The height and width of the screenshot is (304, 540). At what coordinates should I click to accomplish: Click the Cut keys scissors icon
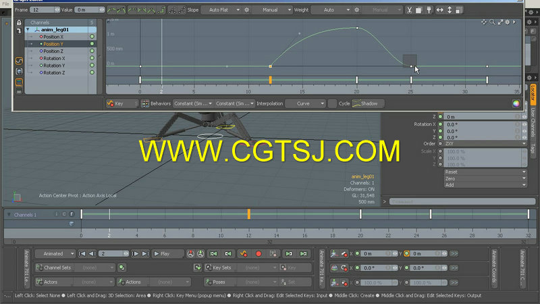pyautogui.click(x=409, y=10)
